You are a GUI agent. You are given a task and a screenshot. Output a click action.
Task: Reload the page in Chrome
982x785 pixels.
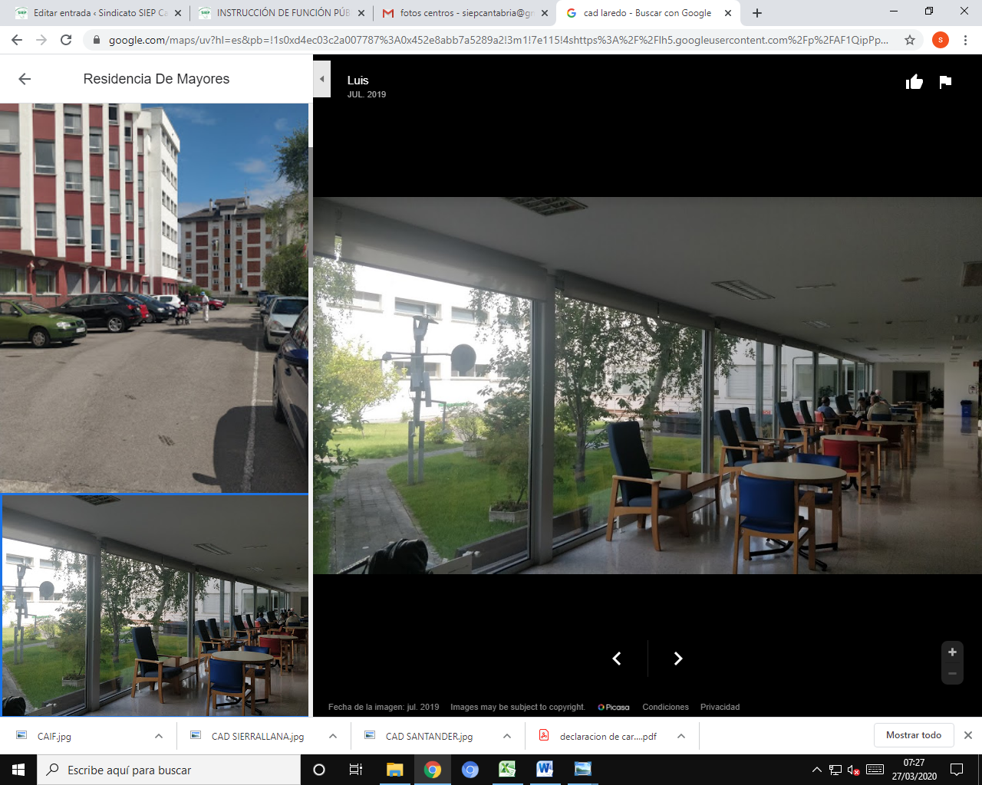tap(66, 40)
